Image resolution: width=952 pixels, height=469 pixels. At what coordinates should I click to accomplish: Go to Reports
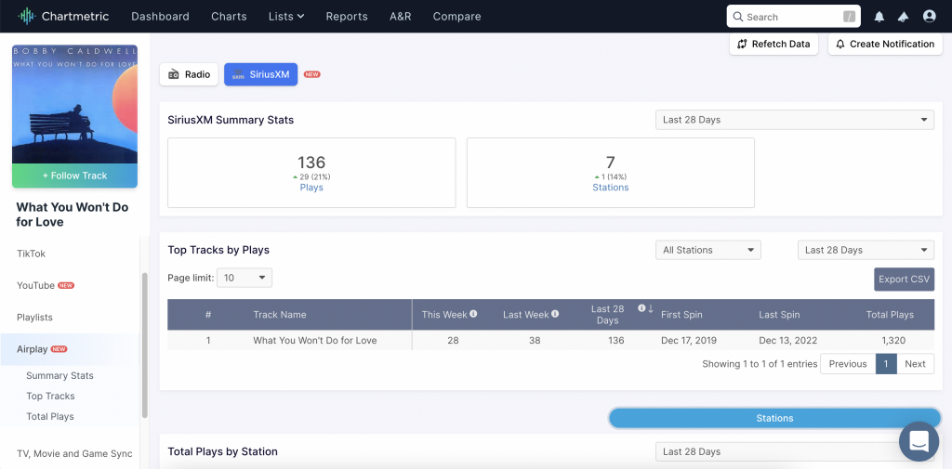click(347, 17)
